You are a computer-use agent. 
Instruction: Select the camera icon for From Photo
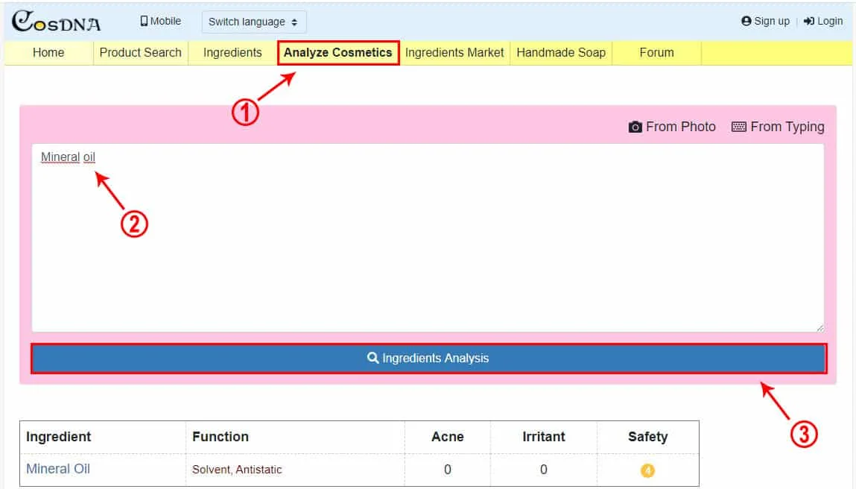click(x=635, y=127)
